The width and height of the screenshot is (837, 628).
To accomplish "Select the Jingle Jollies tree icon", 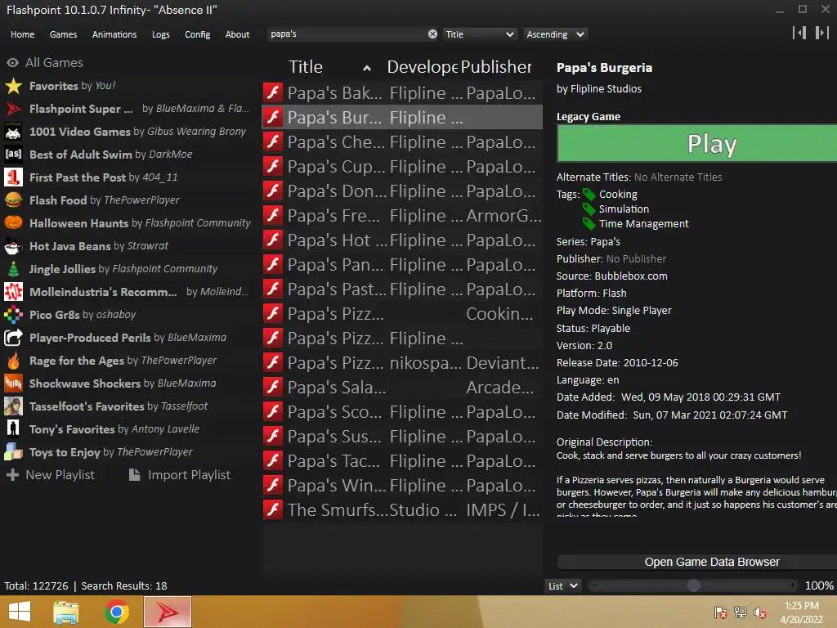I will click(x=13, y=269).
